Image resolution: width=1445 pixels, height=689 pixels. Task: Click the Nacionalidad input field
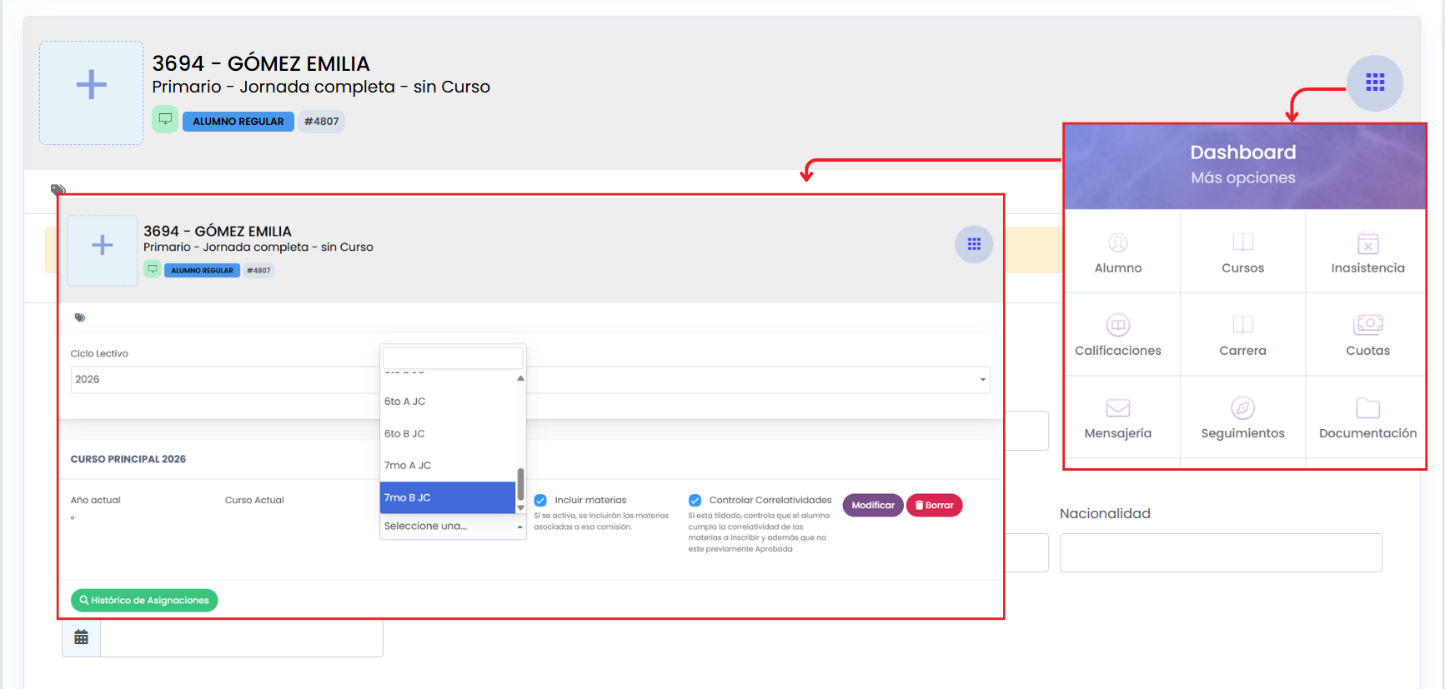(x=1221, y=552)
